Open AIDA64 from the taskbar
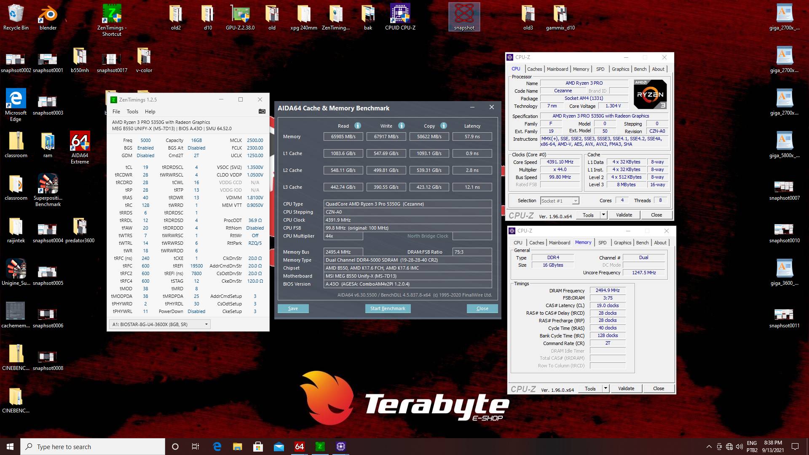The image size is (809, 455). pos(299,447)
